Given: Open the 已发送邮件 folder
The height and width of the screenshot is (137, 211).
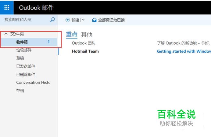Looking at the screenshot, I should (x=26, y=66).
